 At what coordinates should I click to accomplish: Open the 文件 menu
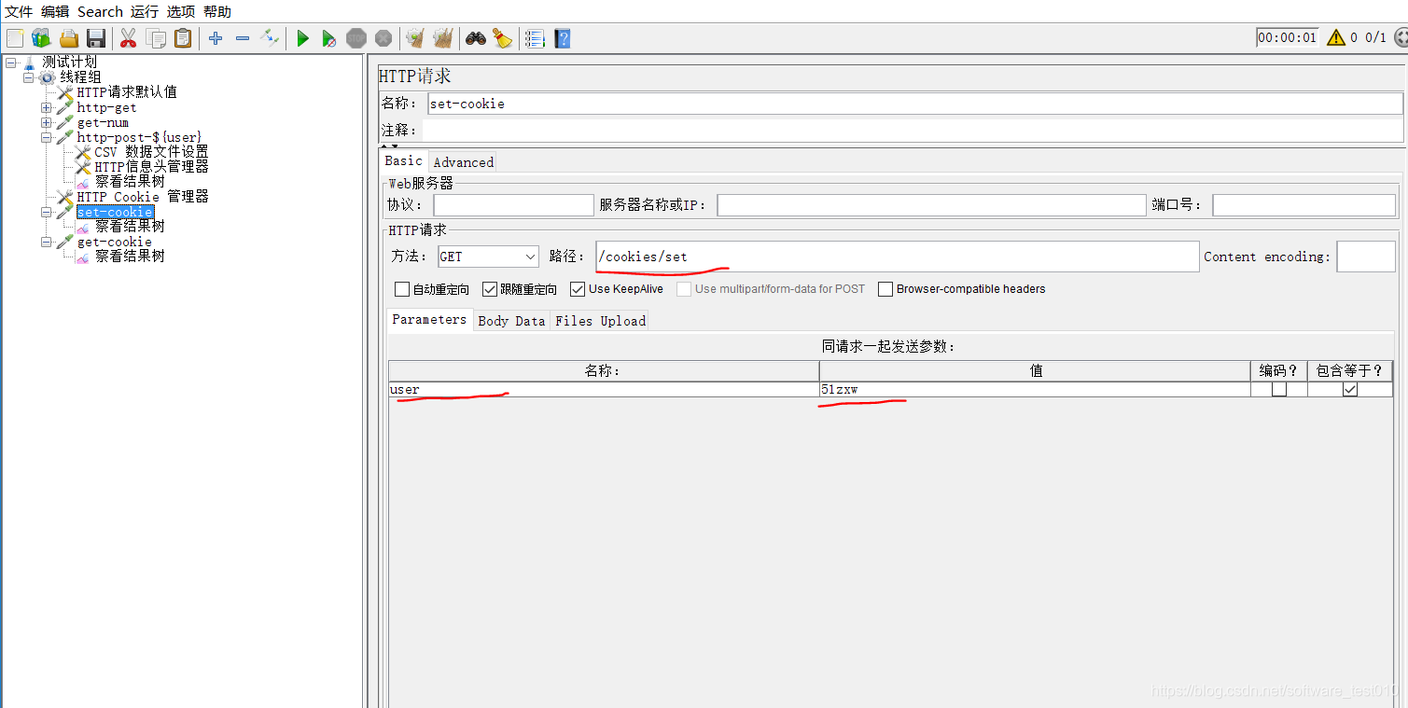tap(19, 11)
